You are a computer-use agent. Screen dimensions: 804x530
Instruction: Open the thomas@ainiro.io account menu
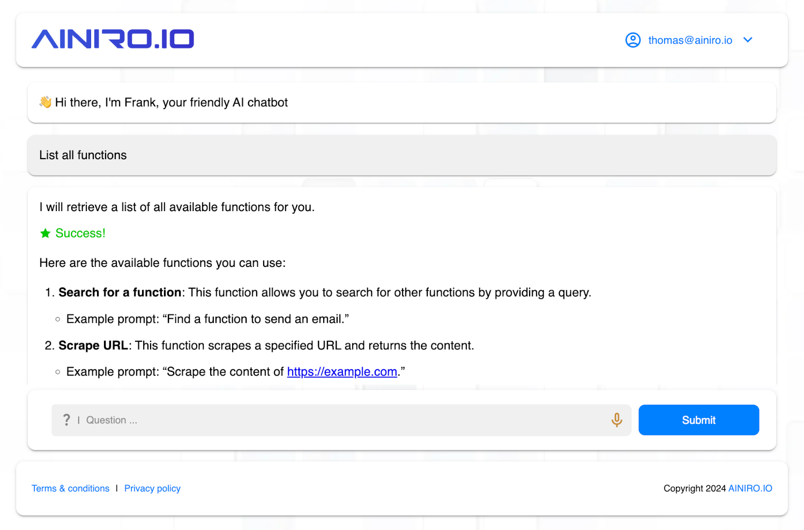tap(690, 40)
